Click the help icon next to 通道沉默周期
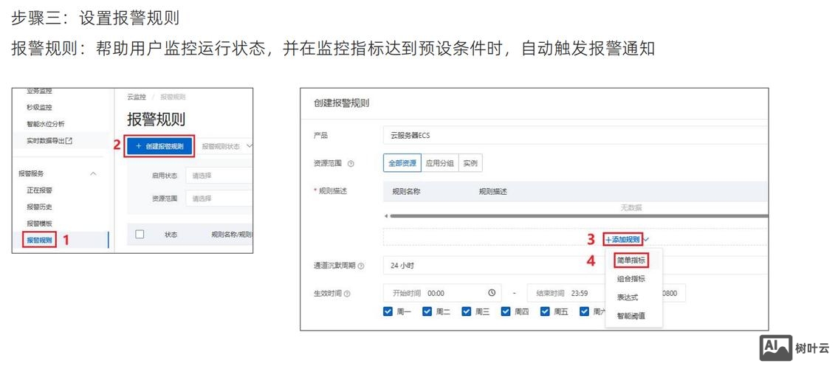This screenshot has width=835, height=369. (x=362, y=266)
